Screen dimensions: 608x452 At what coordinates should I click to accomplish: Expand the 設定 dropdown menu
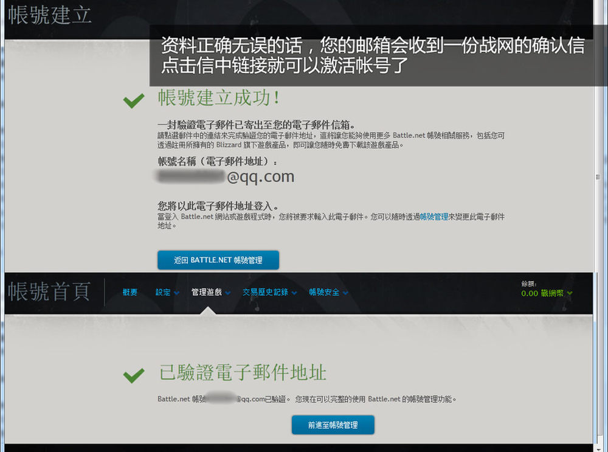(x=167, y=293)
